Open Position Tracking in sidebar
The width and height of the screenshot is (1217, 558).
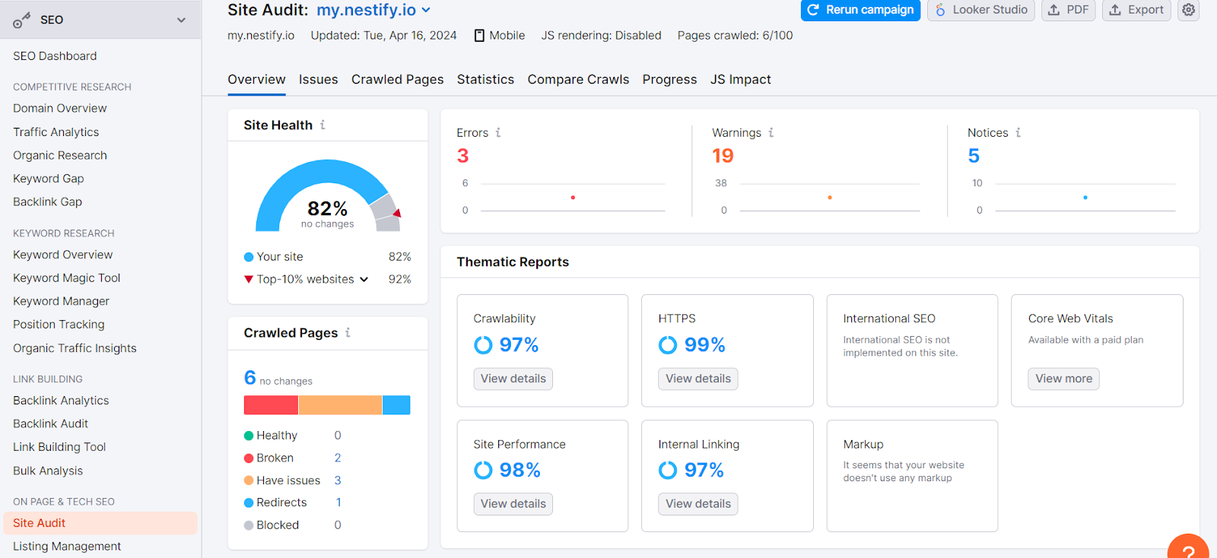pos(59,325)
